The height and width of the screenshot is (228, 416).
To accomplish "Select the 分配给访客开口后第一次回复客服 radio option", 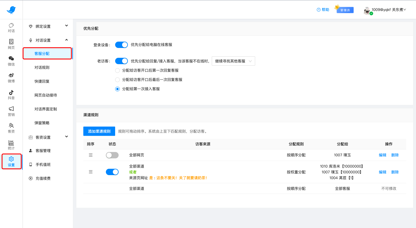I will pyautogui.click(x=117, y=70).
